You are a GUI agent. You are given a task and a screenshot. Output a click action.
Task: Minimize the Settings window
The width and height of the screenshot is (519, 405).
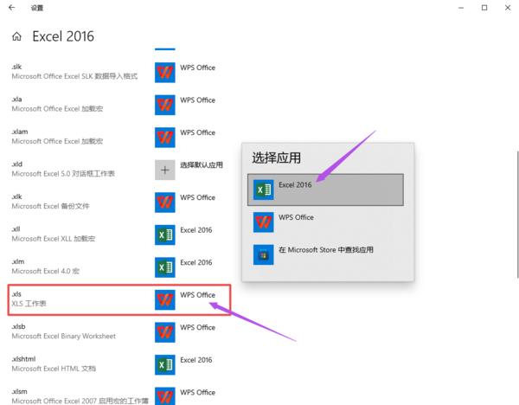(461, 7)
